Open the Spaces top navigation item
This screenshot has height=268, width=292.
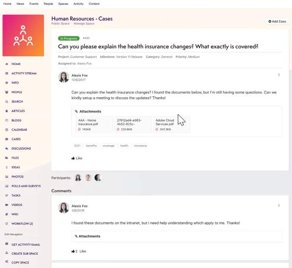click(63, 4)
